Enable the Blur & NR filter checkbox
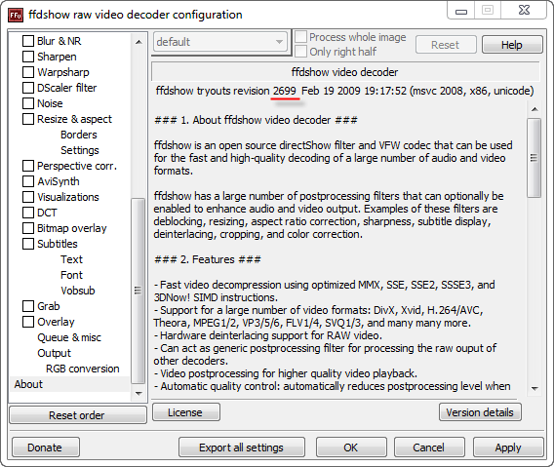 pos(28,41)
